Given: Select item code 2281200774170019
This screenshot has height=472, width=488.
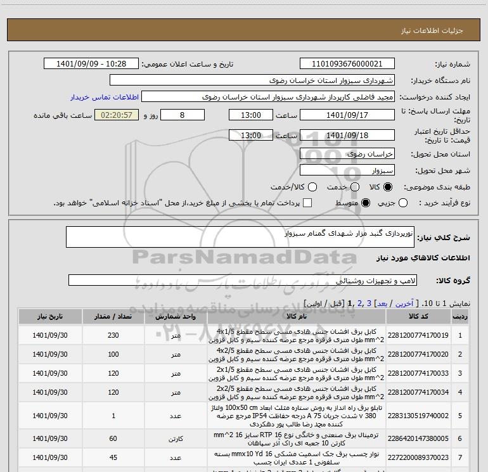Looking at the screenshot, I should click(x=418, y=335).
